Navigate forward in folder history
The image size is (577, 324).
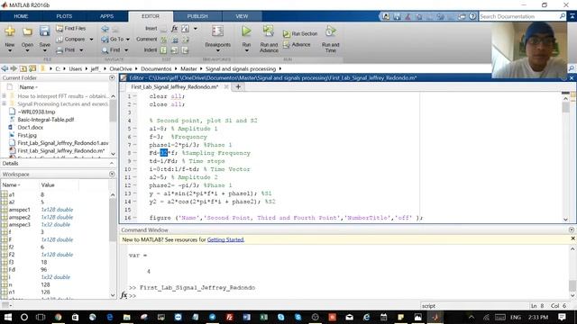14,68
